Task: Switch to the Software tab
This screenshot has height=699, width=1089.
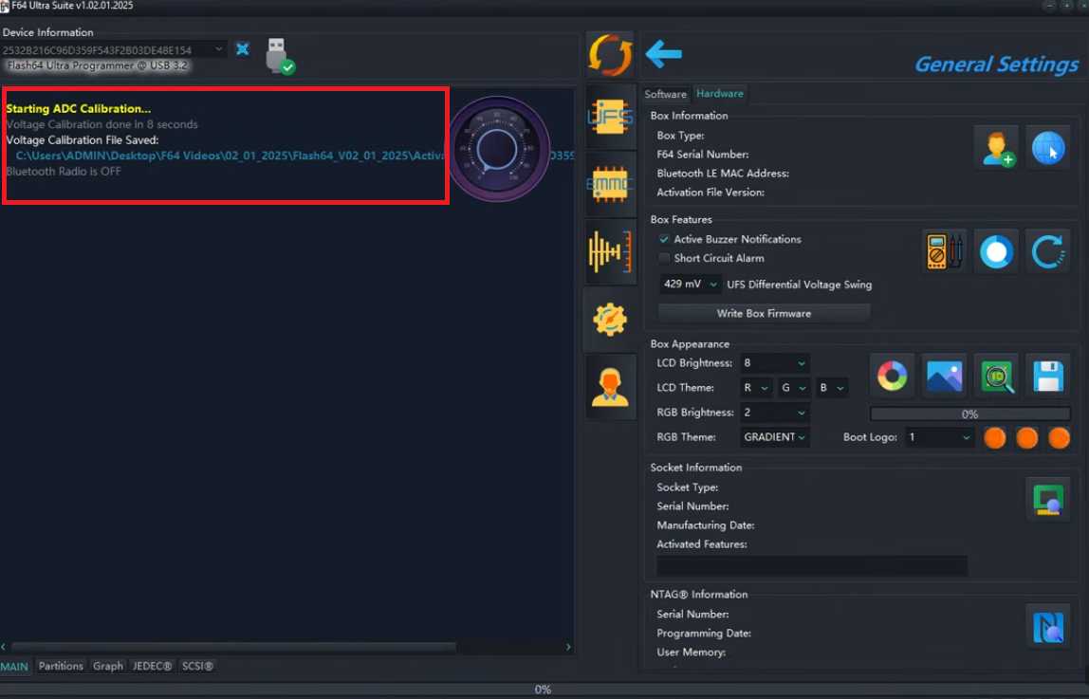Action: [665, 94]
